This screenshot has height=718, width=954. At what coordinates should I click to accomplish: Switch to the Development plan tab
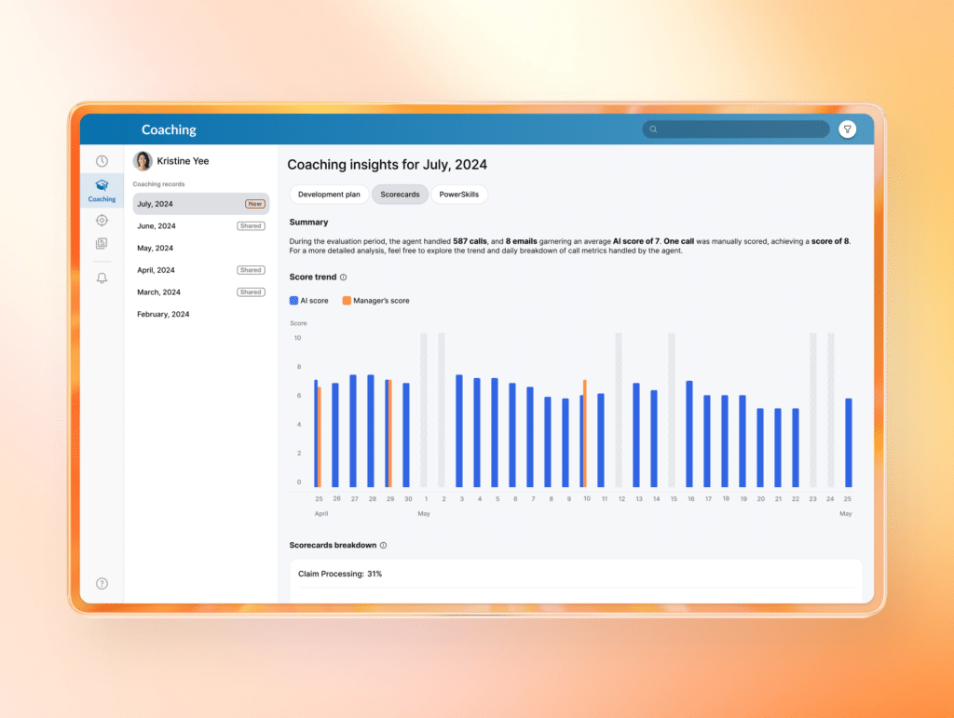click(329, 195)
